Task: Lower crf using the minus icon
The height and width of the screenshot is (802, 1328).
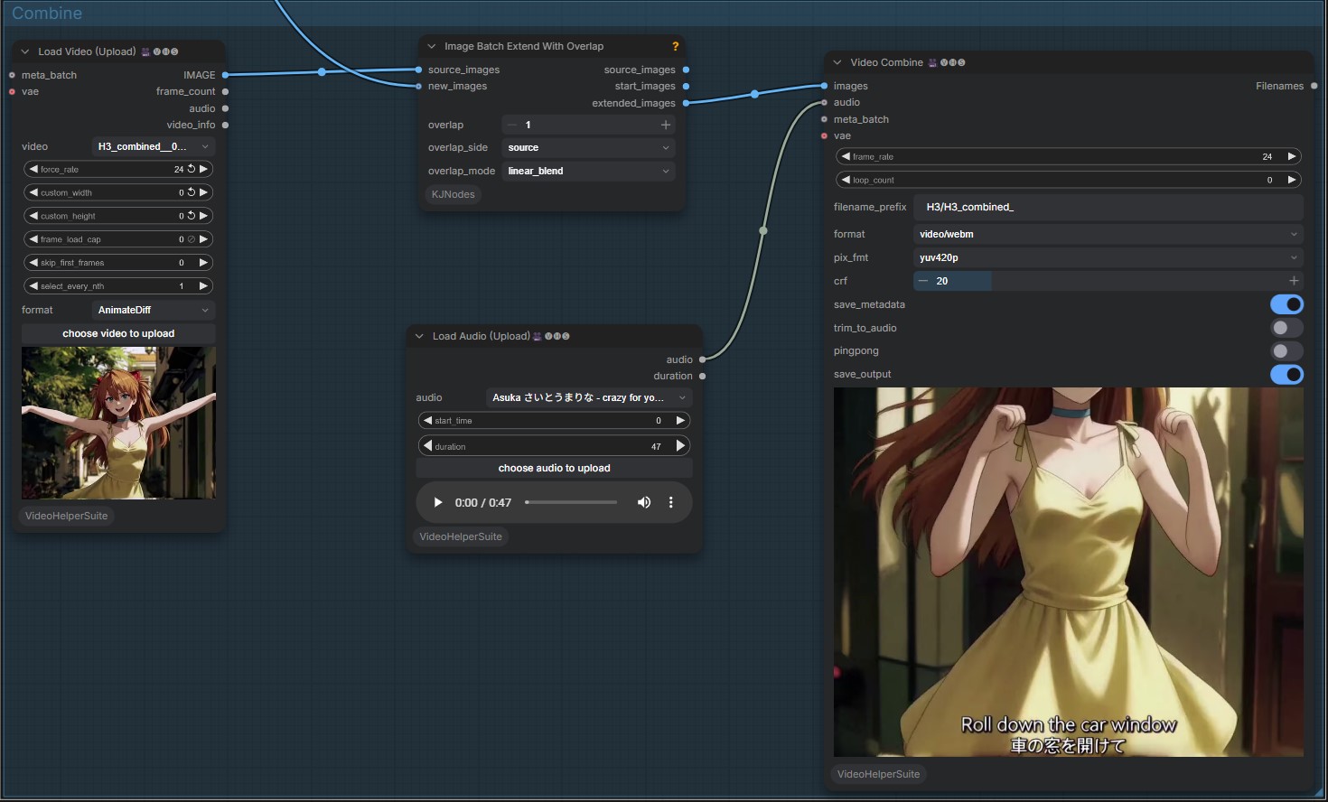Action: point(923,281)
